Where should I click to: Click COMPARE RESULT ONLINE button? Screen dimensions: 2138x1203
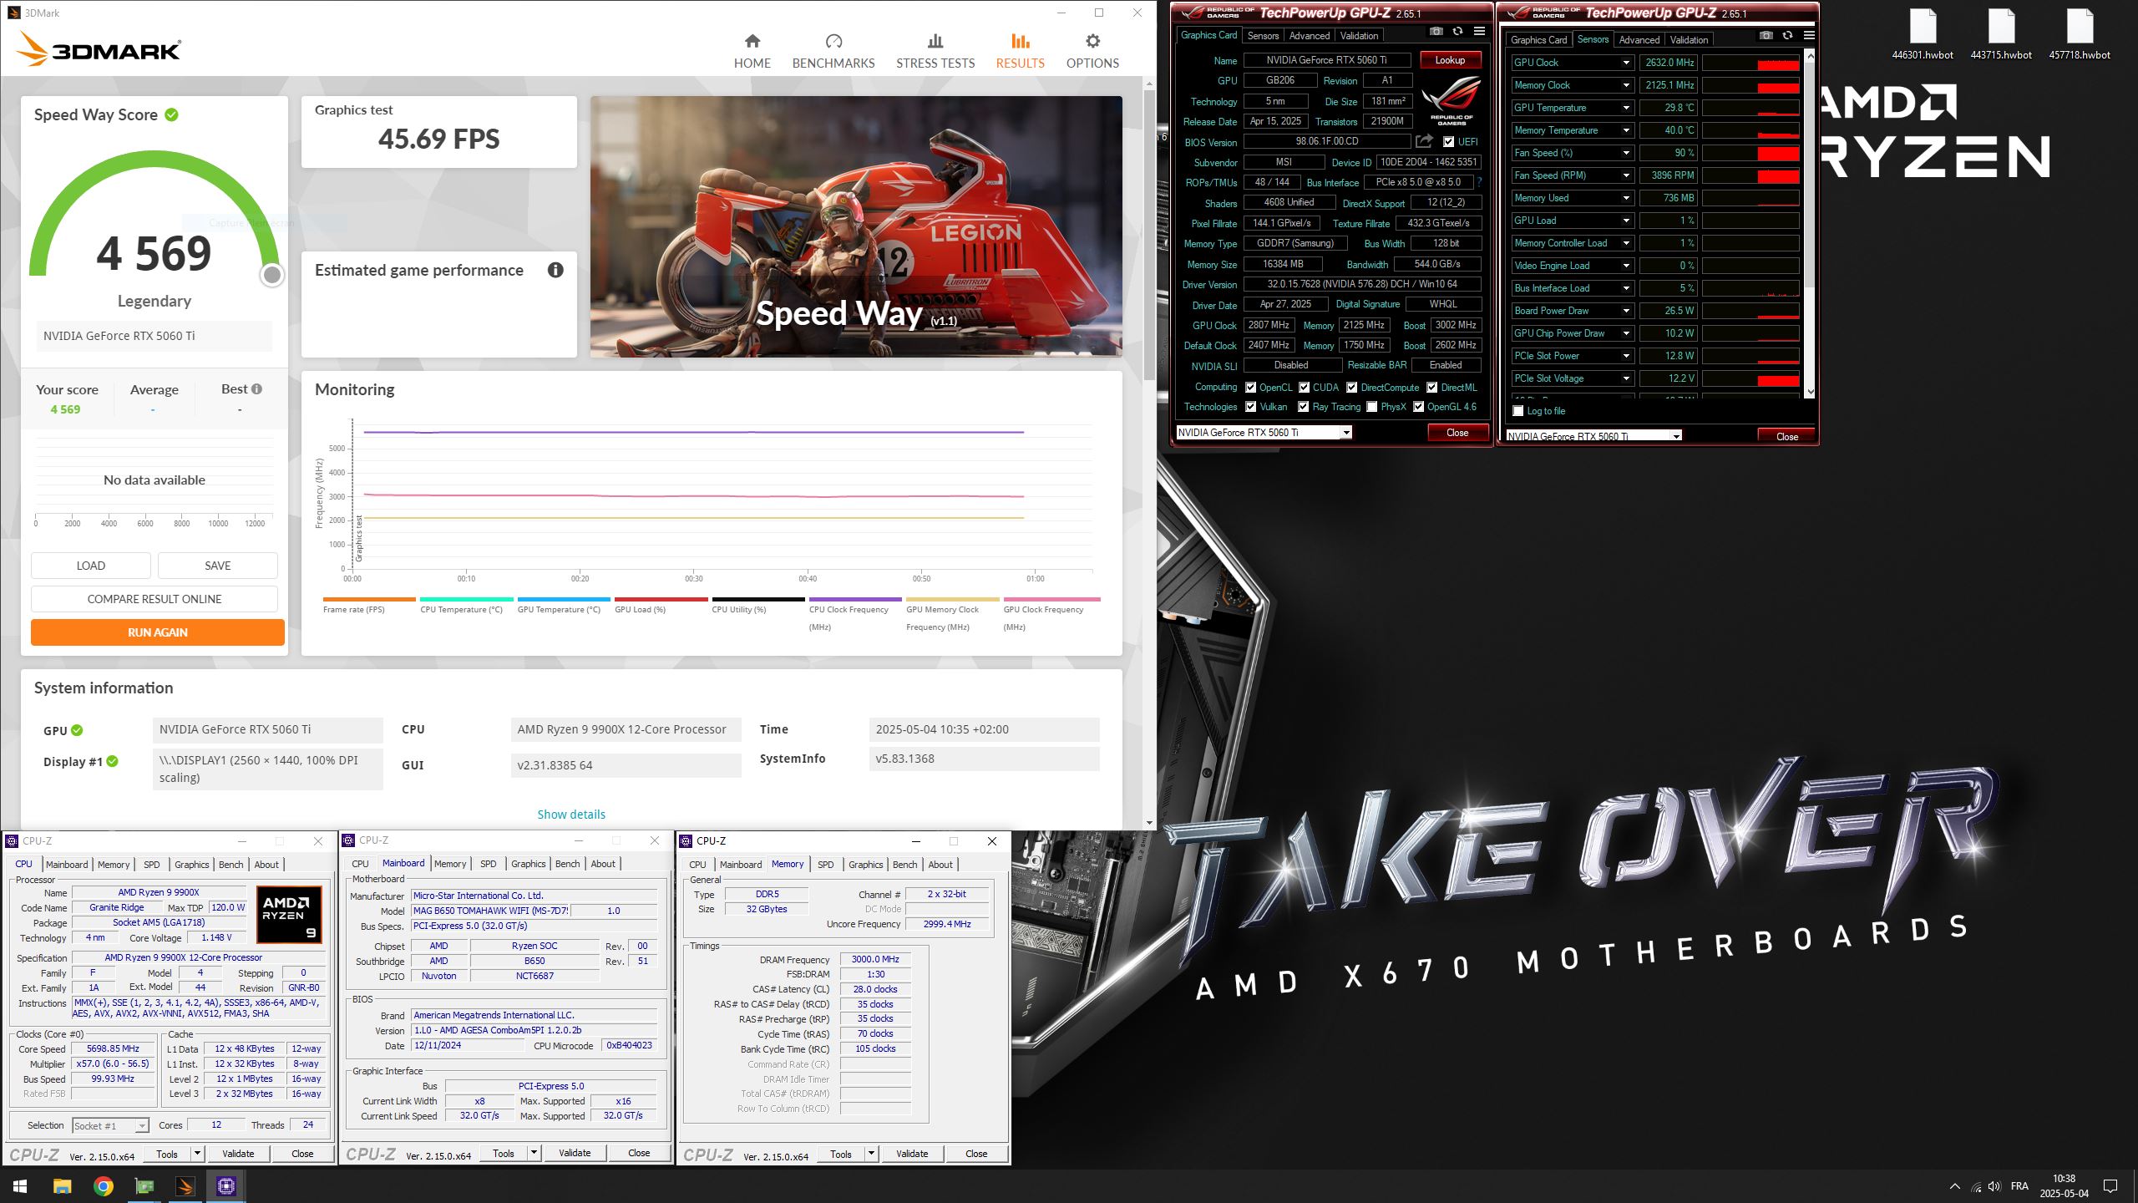coord(155,599)
